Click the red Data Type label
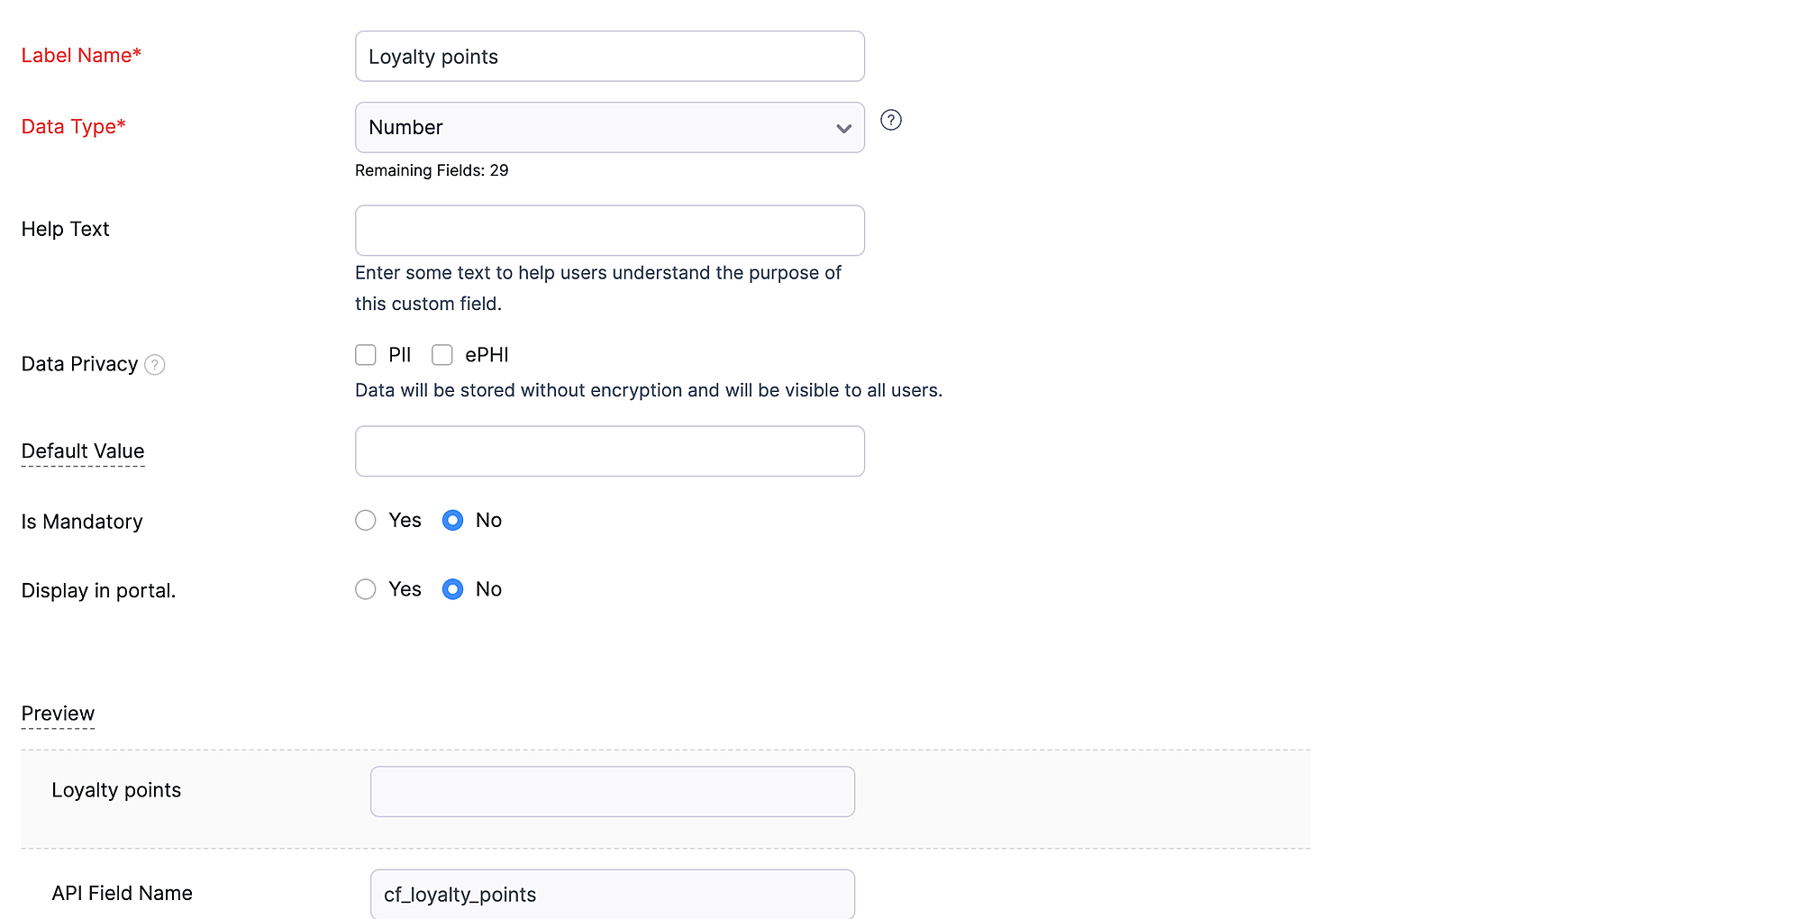This screenshot has width=1802, height=919. pos(73,127)
